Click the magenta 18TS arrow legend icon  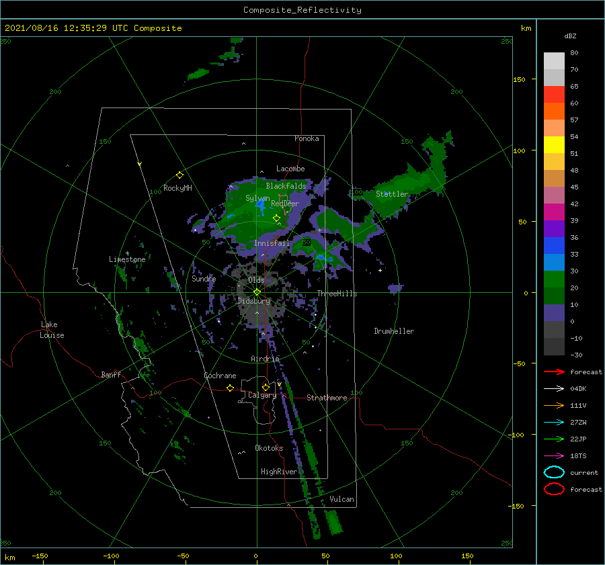point(554,456)
